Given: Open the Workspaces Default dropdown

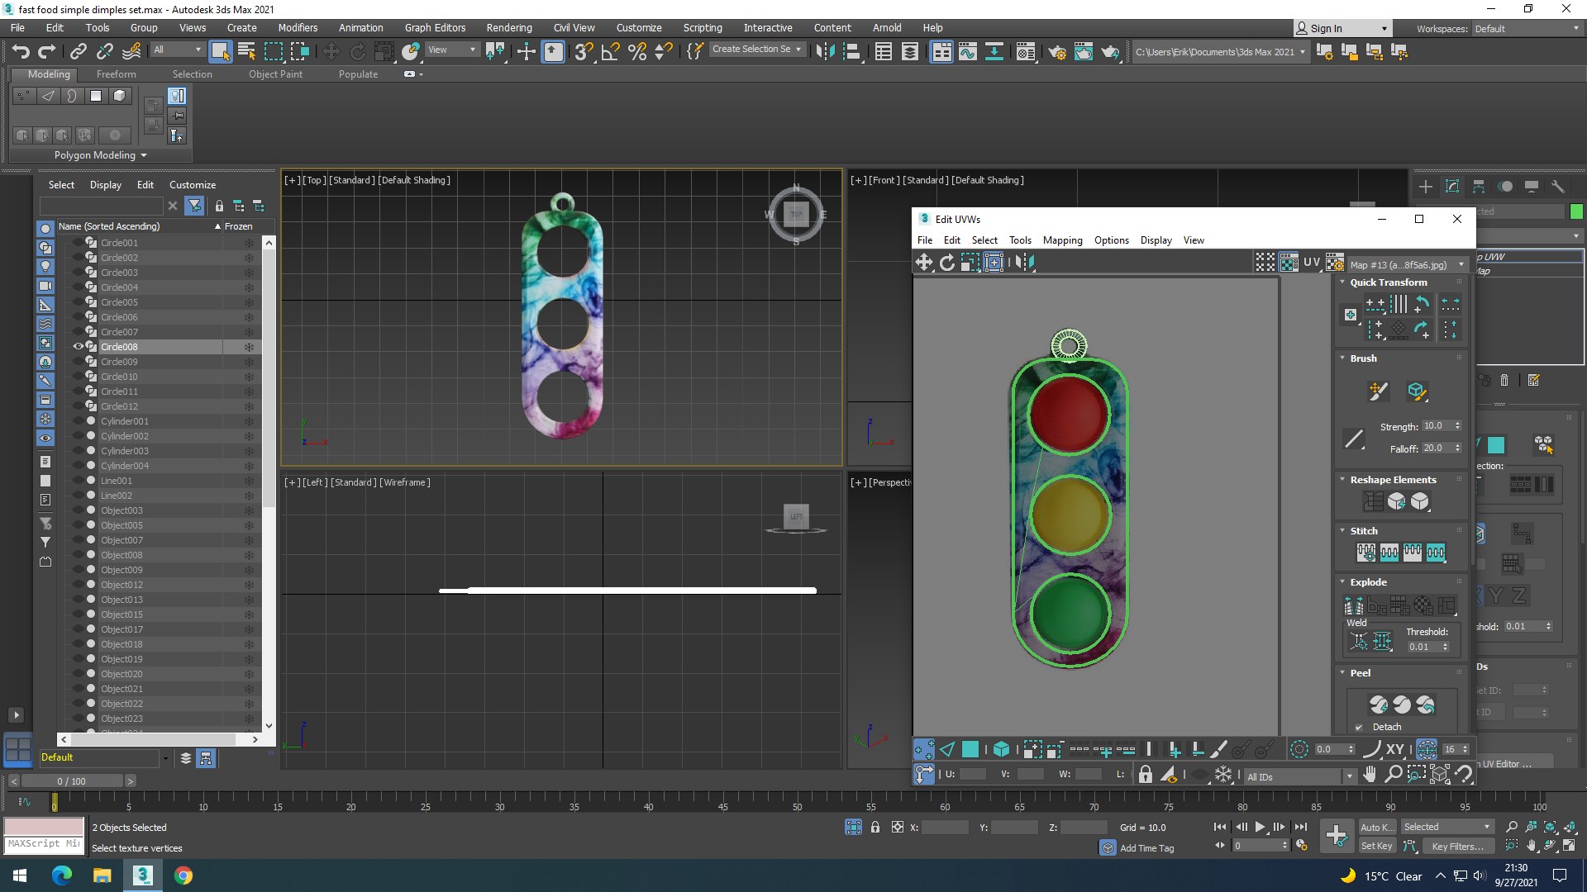Looking at the screenshot, I should coord(1527,29).
